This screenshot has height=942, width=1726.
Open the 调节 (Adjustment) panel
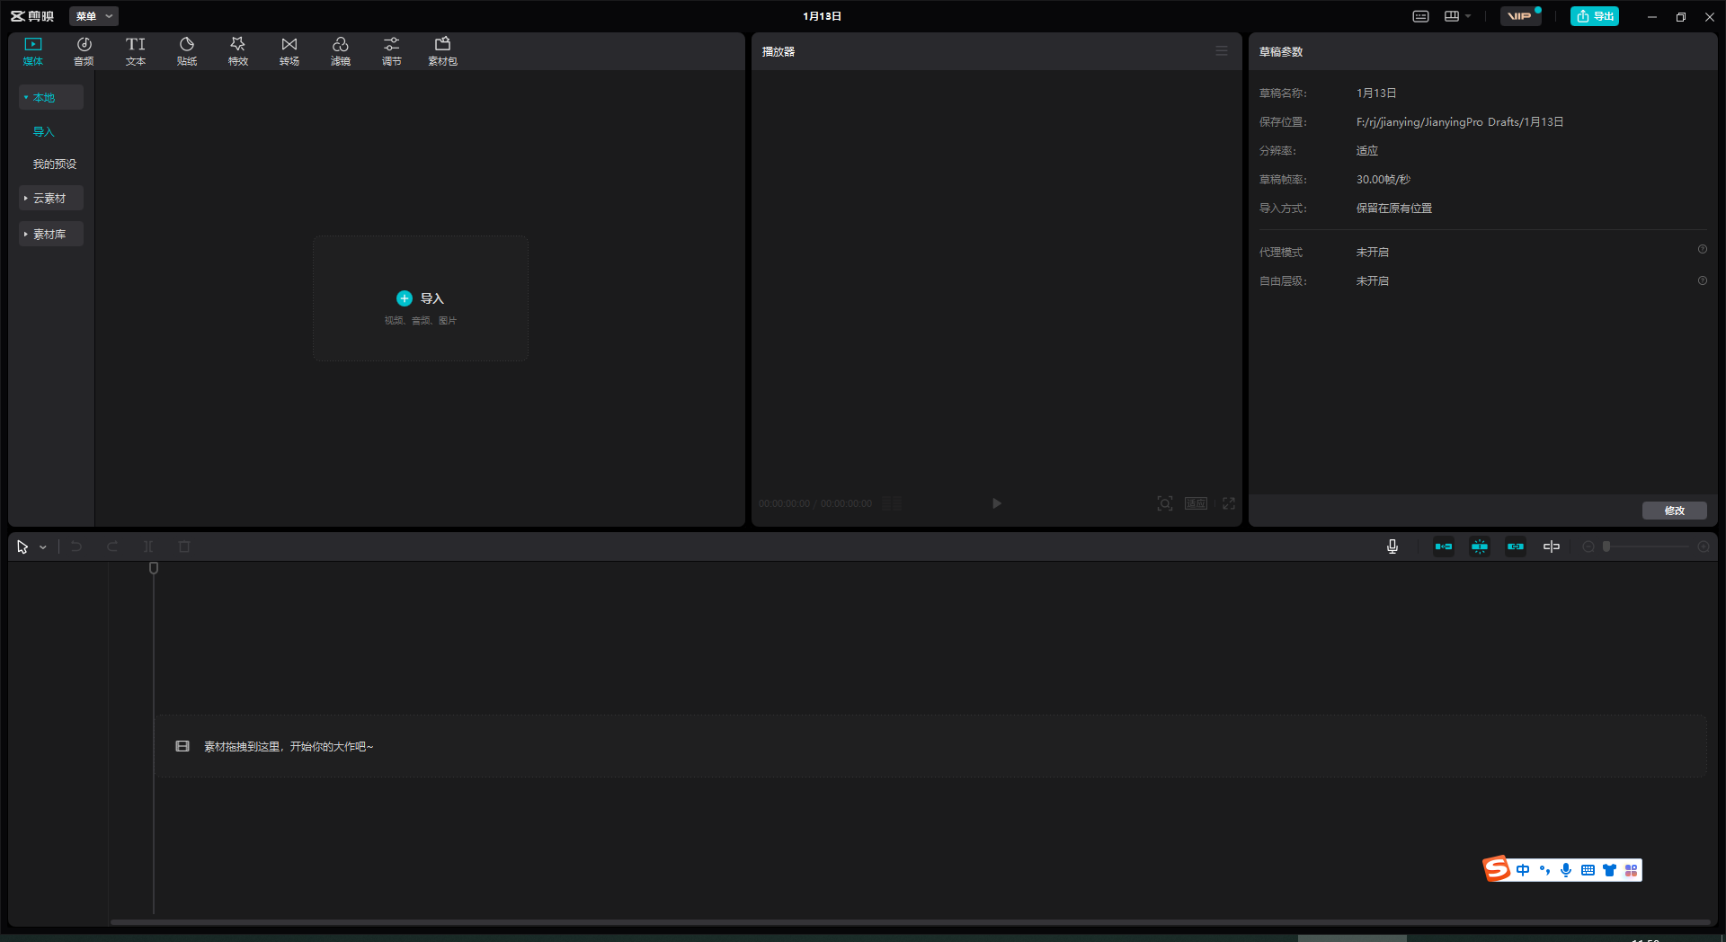point(392,51)
